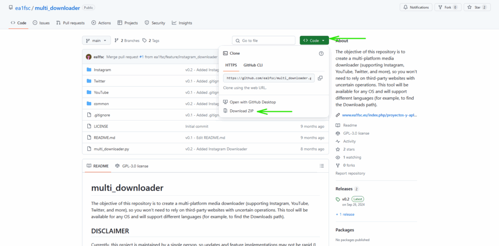Open the Security tab

click(155, 23)
